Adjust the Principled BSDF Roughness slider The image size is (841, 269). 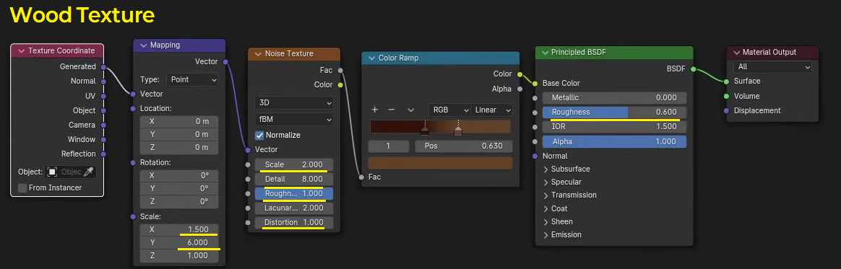coord(615,113)
